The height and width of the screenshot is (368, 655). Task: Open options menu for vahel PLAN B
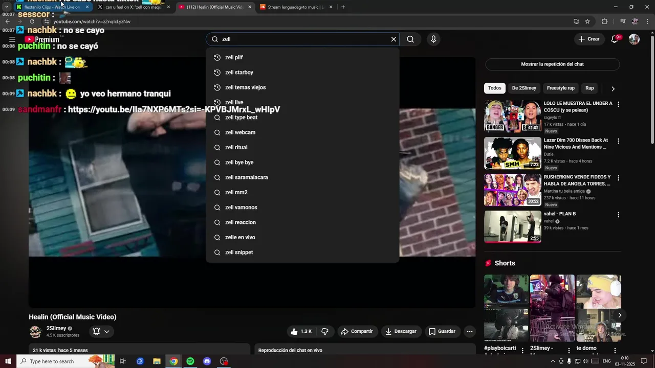[618, 215]
